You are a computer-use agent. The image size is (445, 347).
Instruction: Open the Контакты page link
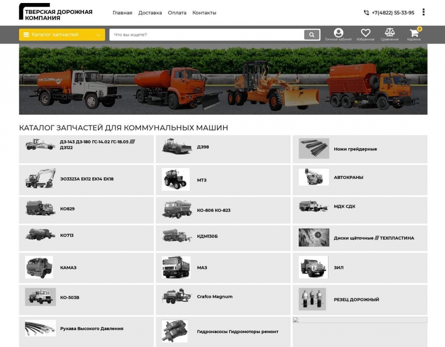tap(204, 13)
